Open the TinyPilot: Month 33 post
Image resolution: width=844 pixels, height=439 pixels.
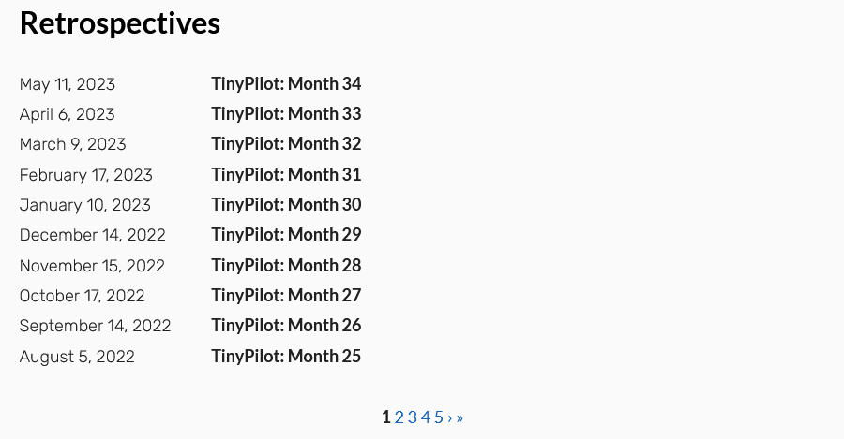click(x=286, y=114)
